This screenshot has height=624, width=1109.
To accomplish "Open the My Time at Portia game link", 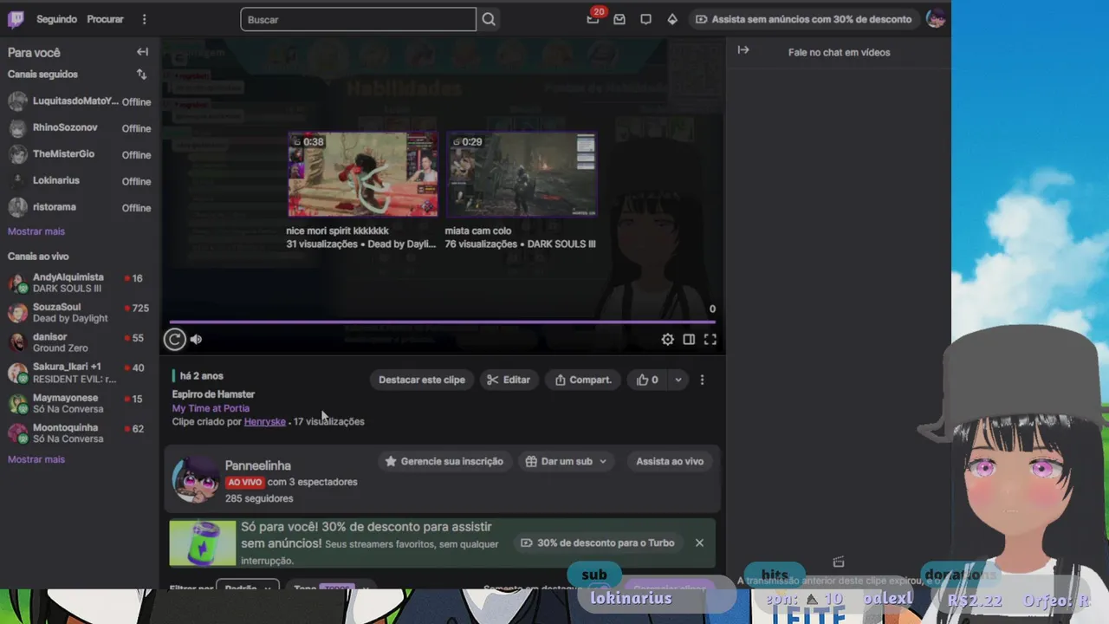I will pos(211,408).
